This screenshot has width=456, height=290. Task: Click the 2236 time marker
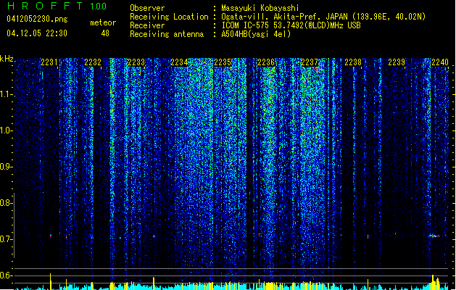[266, 62]
